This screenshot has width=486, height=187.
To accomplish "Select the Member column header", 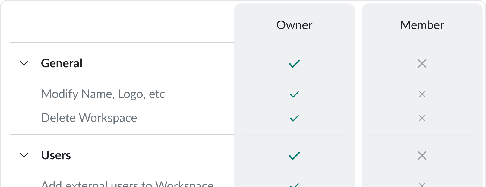I will point(422,25).
